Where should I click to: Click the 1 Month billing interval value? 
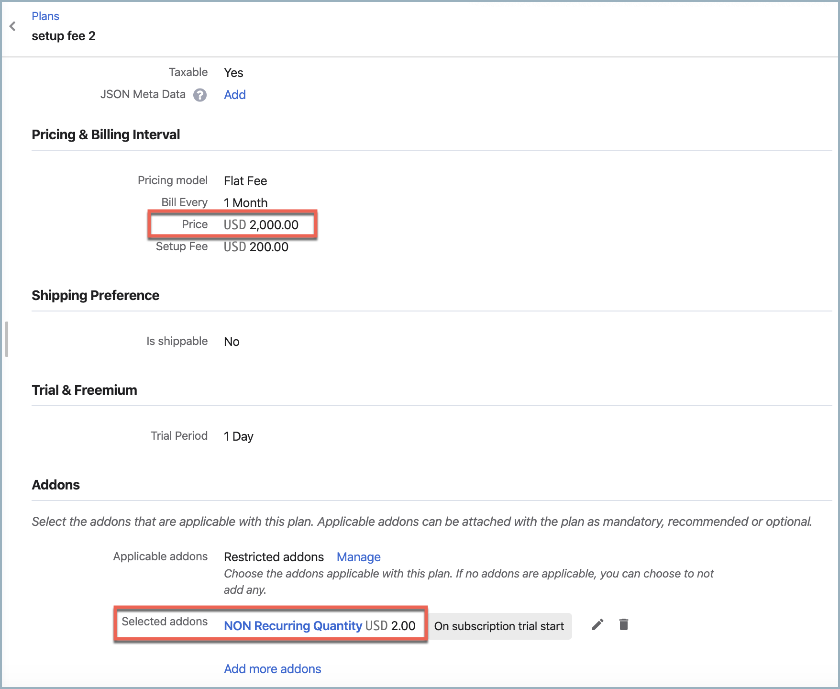(245, 203)
